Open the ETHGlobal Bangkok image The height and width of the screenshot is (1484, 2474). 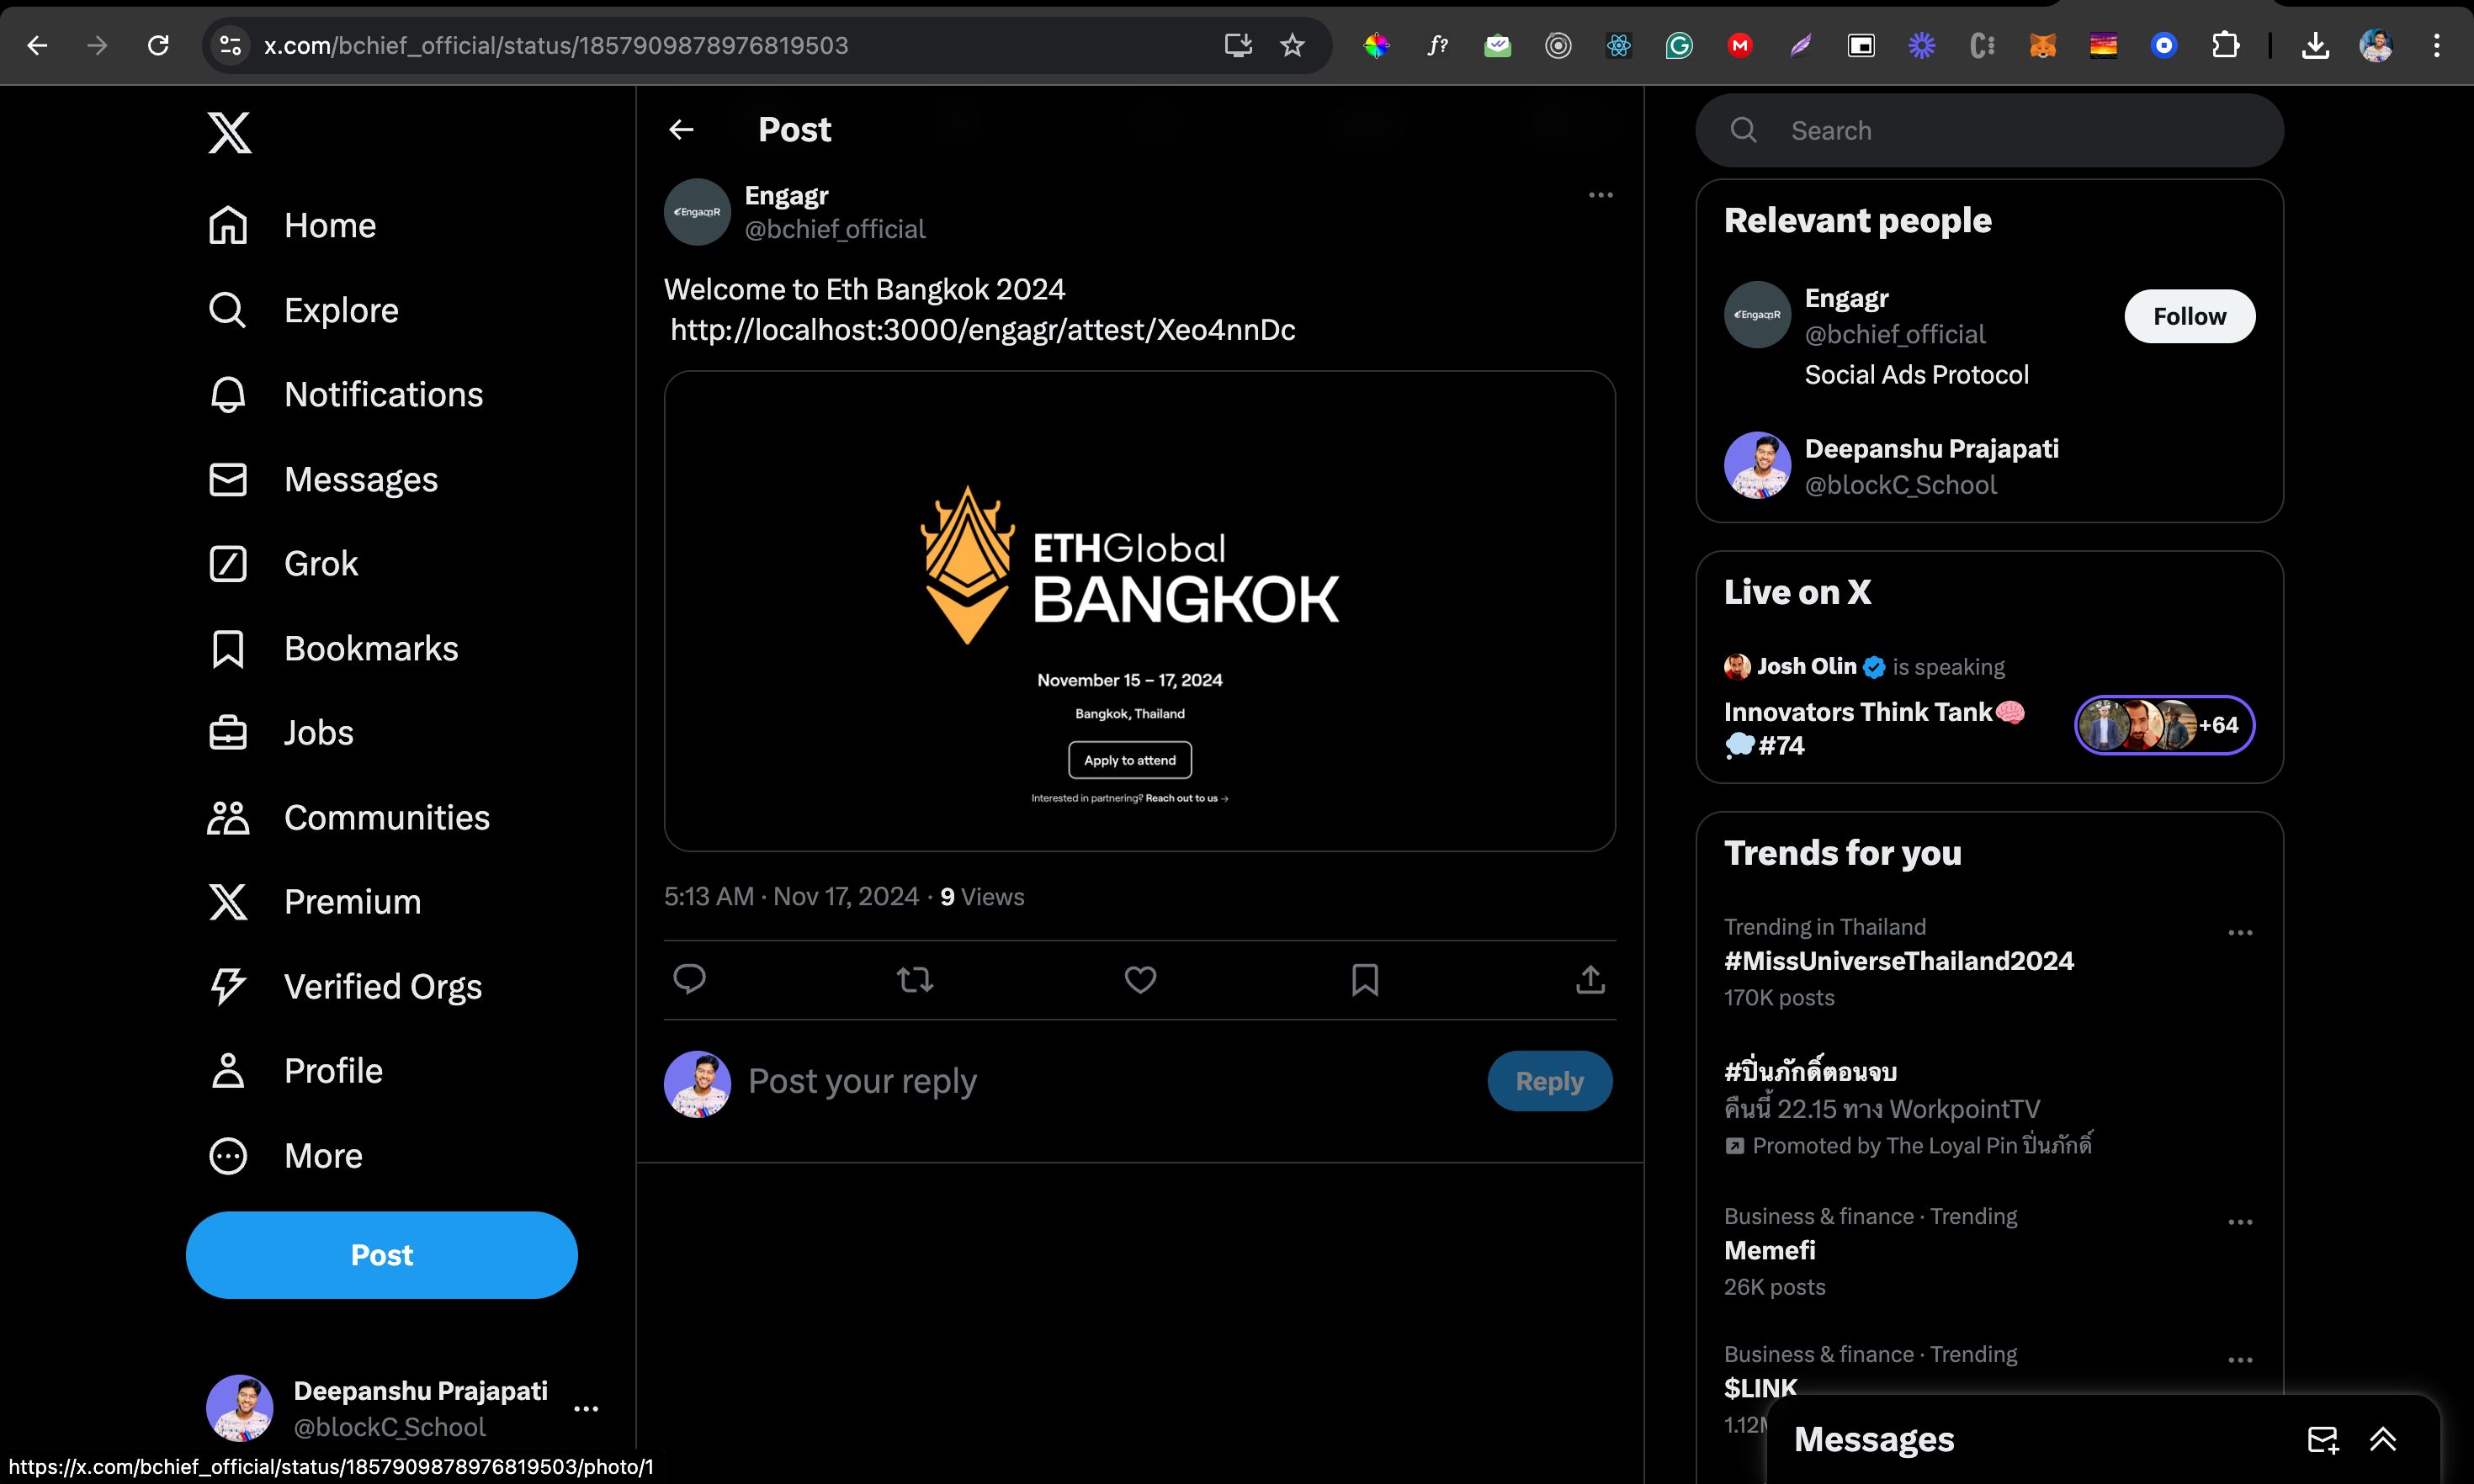coord(1139,611)
